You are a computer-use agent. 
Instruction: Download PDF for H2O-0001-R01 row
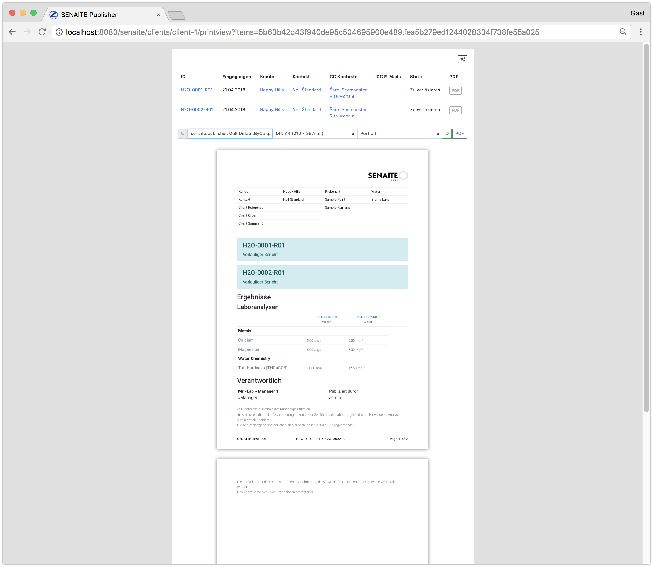455,91
